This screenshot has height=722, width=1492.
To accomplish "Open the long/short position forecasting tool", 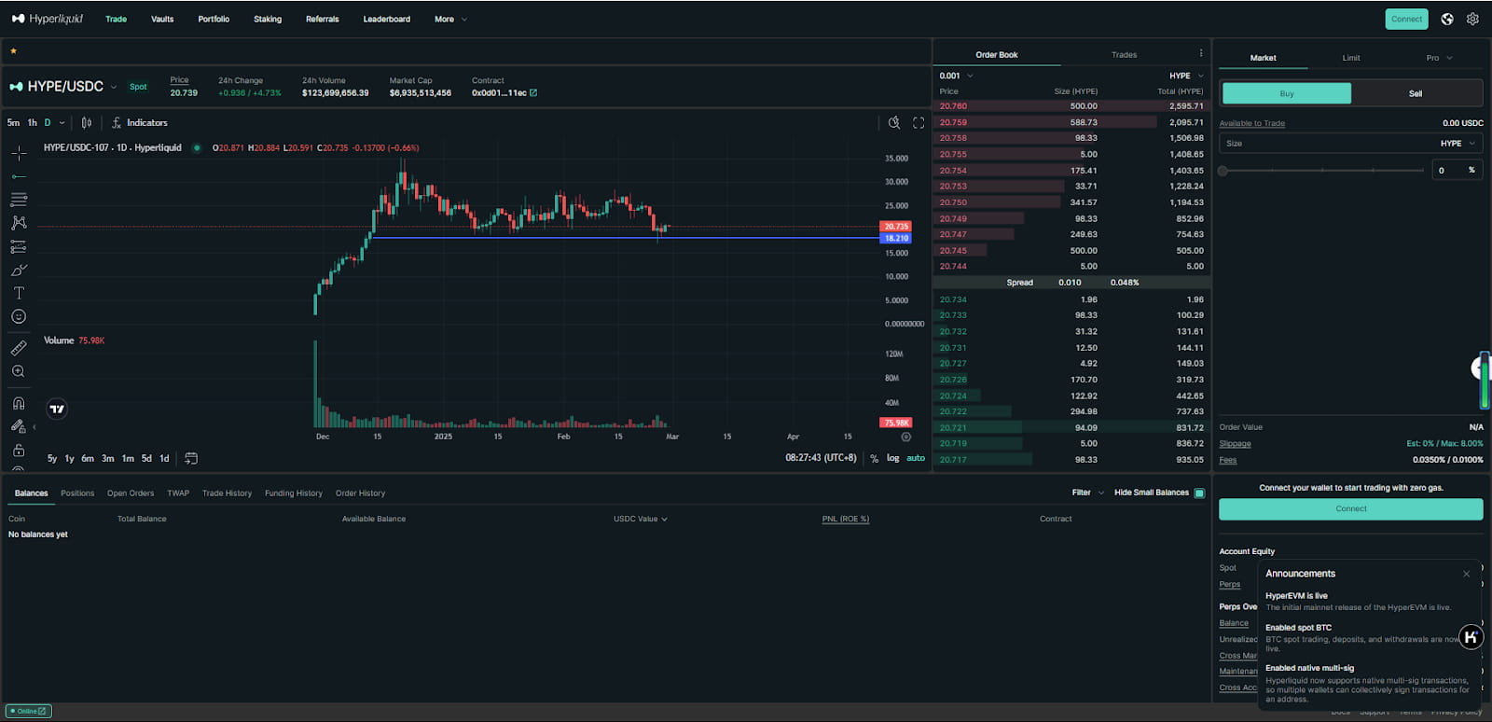I will pyautogui.click(x=19, y=247).
